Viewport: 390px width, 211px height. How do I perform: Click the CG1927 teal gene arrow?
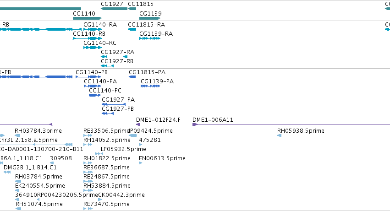[114, 9]
